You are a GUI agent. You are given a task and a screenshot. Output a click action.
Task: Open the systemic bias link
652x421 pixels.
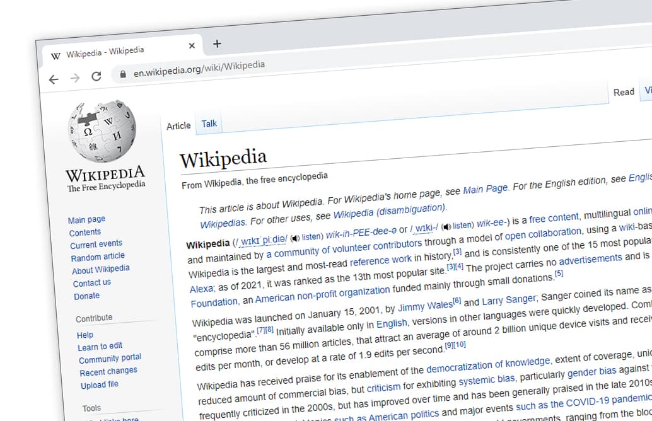coord(487,380)
